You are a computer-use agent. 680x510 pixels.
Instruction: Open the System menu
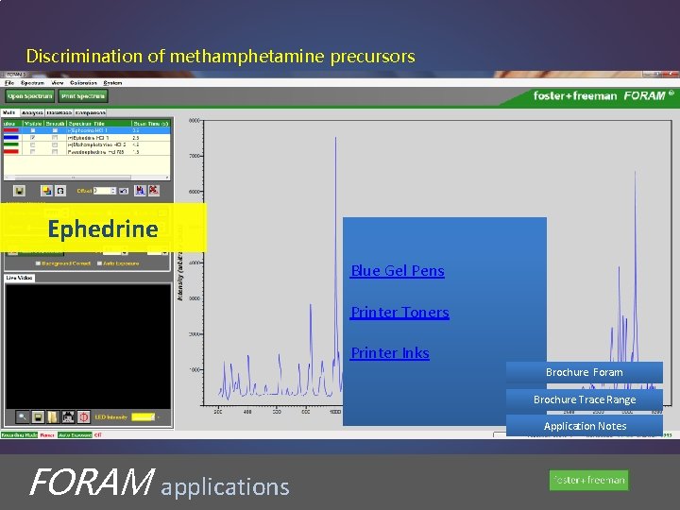pos(112,83)
